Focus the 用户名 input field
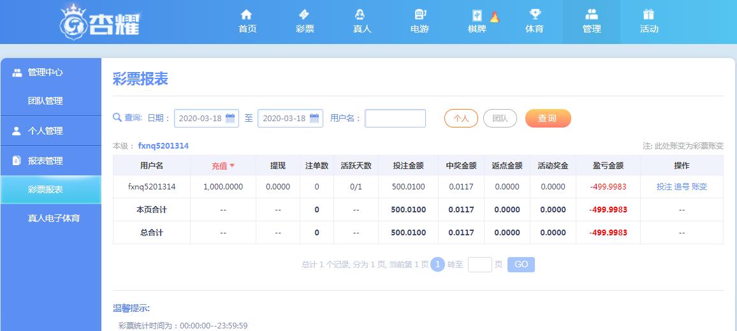Image resolution: width=737 pixels, height=331 pixels. (x=395, y=119)
